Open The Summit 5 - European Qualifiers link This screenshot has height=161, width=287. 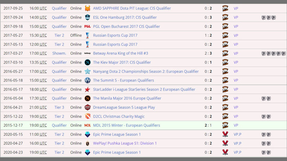coord(123,80)
